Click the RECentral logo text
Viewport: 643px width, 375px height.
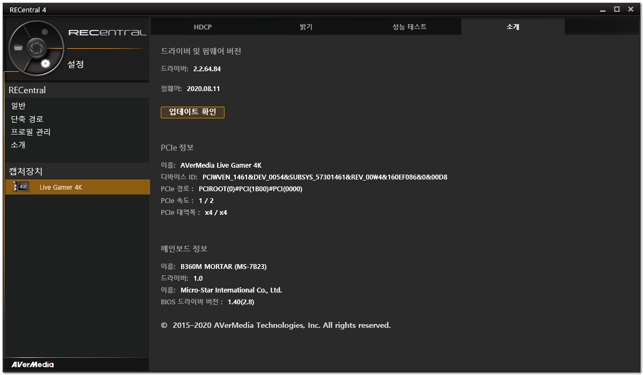click(x=107, y=33)
